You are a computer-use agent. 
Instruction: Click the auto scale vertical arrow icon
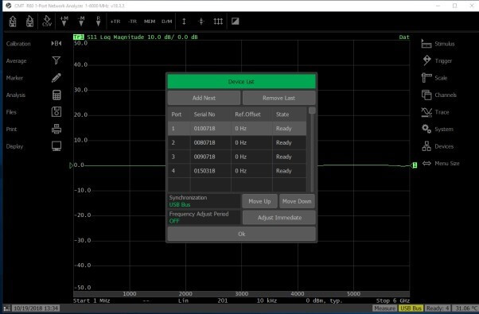[x=184, y=21]
